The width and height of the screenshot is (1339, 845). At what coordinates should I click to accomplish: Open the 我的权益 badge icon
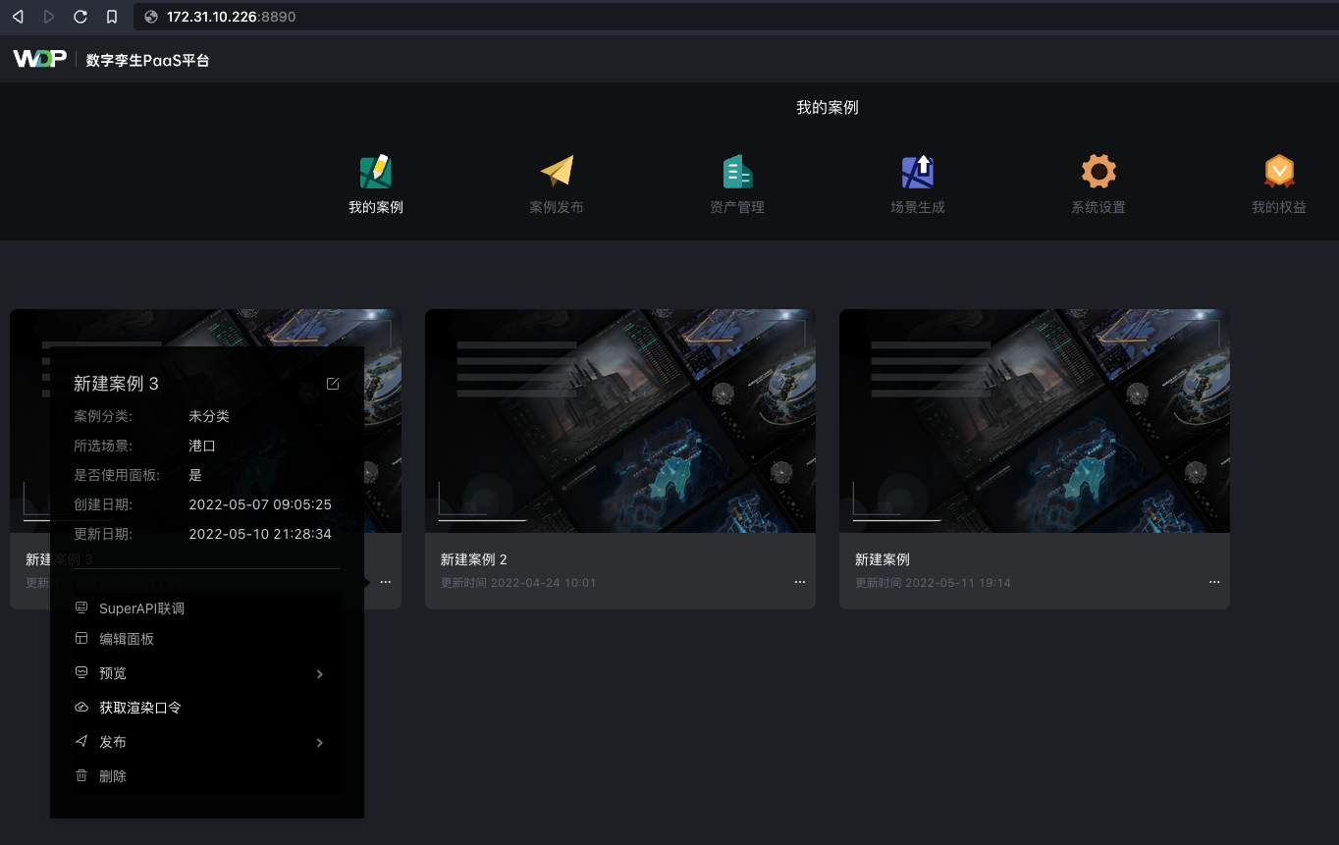(x=1279, y=173)
